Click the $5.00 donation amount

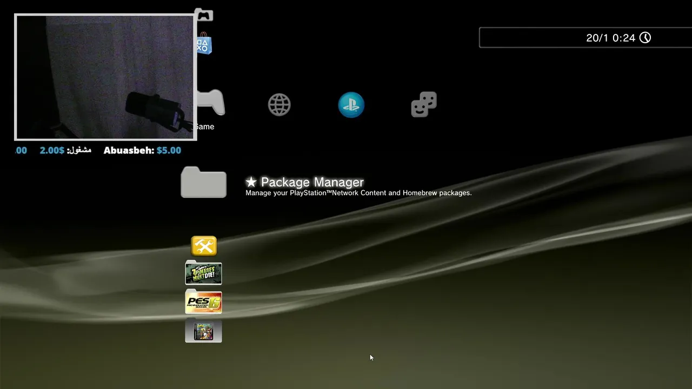[x=169, y=150]
